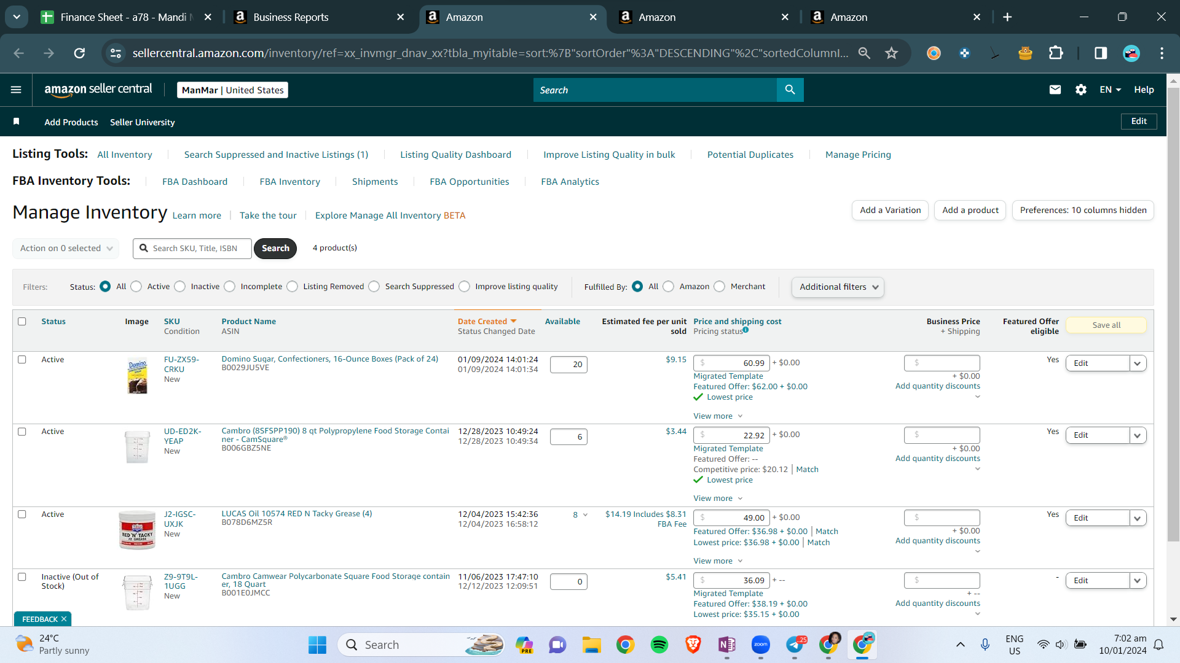The image size is (1180, 663).
Task: Open OneNote from the taskbar
Action: pos(726,645)
